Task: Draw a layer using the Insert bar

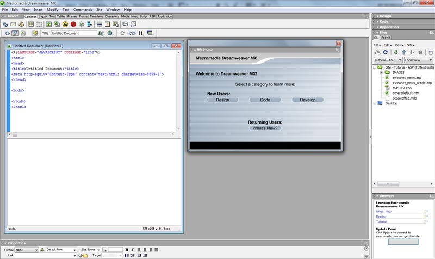Action: point(39,24)
